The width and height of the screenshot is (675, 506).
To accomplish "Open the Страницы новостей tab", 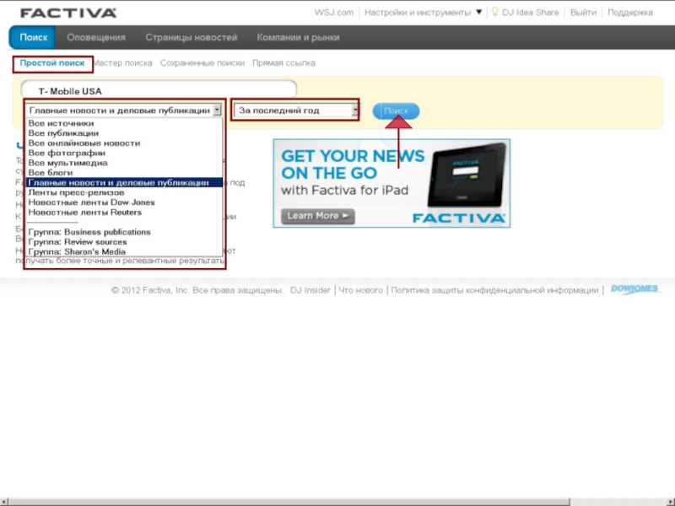I will [192, 37].
